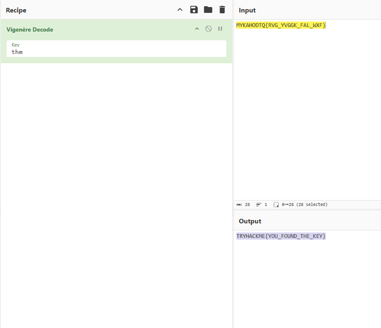Click the selection range icon in status bar

[276, 205]
